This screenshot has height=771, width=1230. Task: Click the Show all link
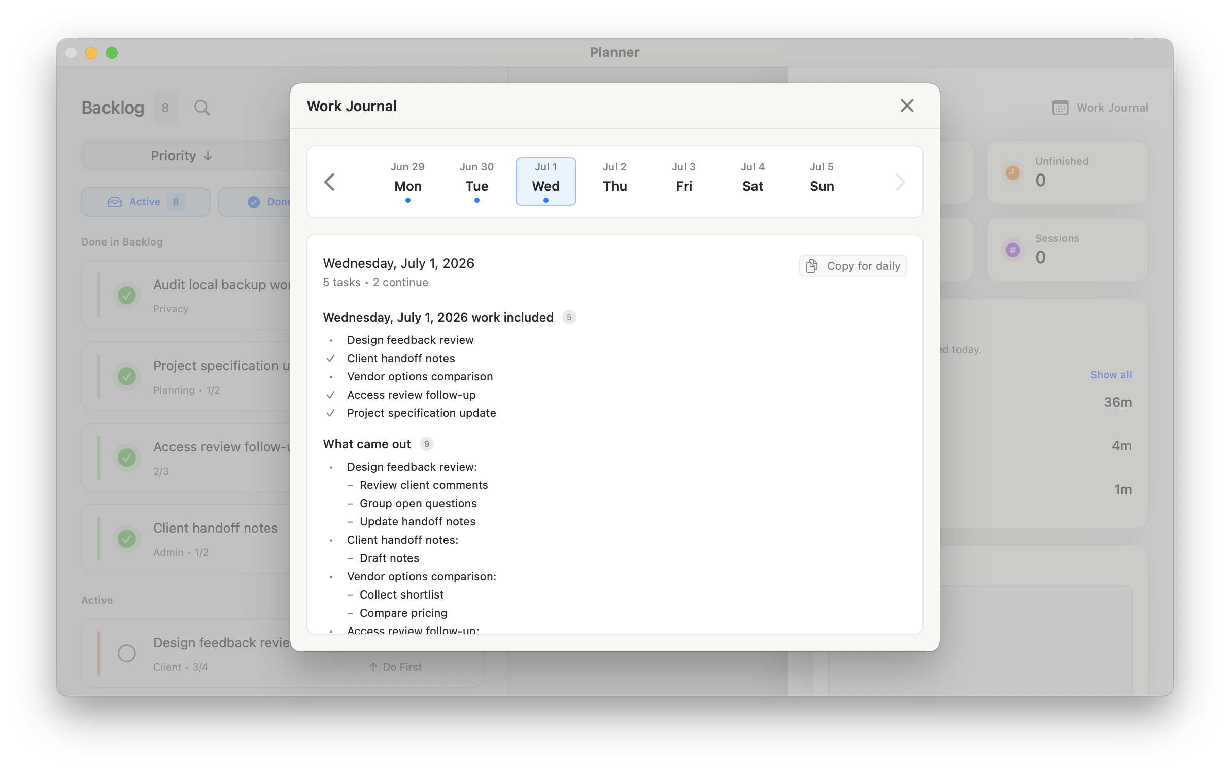click(1111, 375)
